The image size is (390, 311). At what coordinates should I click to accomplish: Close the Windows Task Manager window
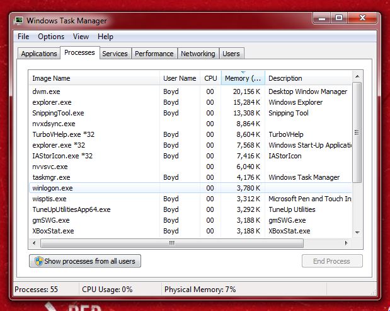[x=362, y=18]
